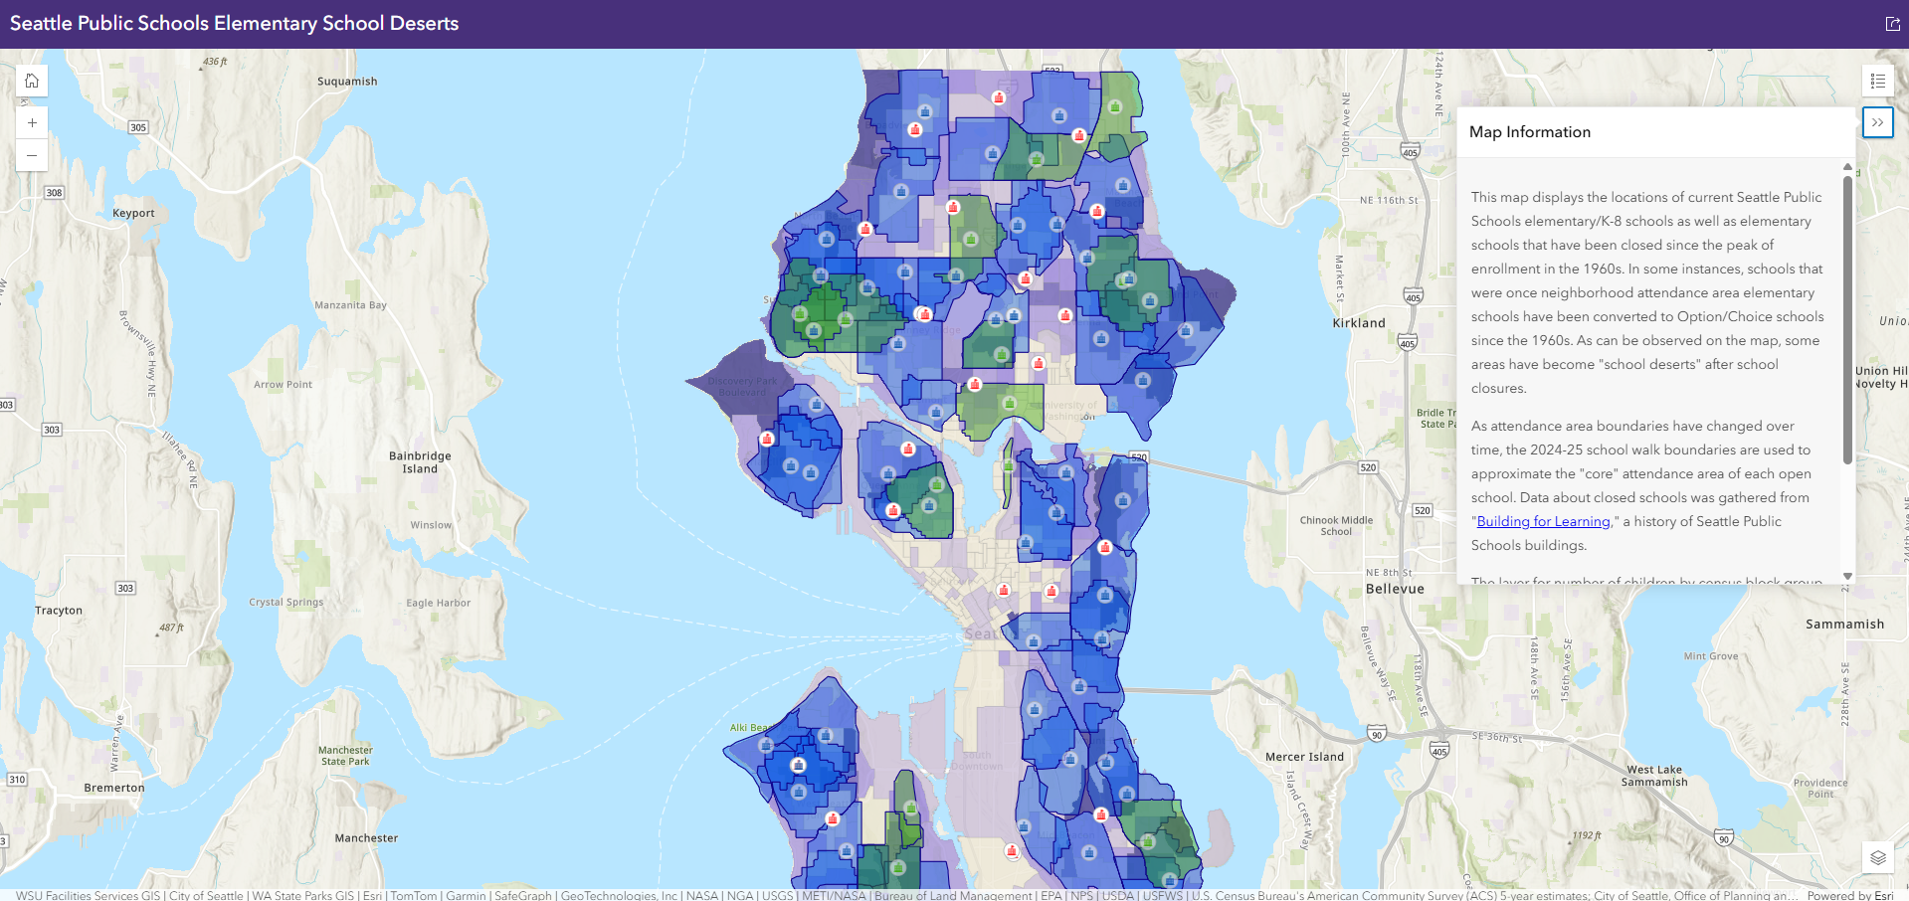Click the white-highlighted school marker near Alki

pyautogui.click(x=798, y=765)
